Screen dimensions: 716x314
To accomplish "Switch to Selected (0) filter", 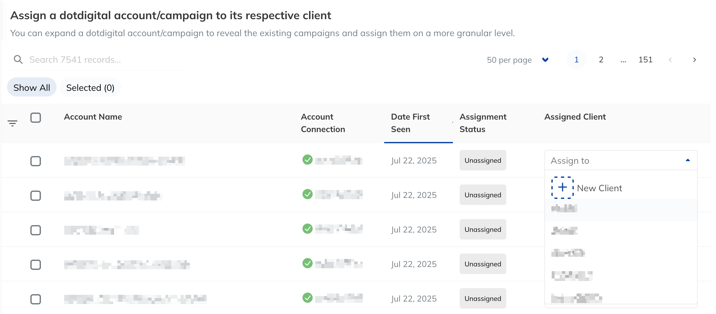I will click(90, 87).
